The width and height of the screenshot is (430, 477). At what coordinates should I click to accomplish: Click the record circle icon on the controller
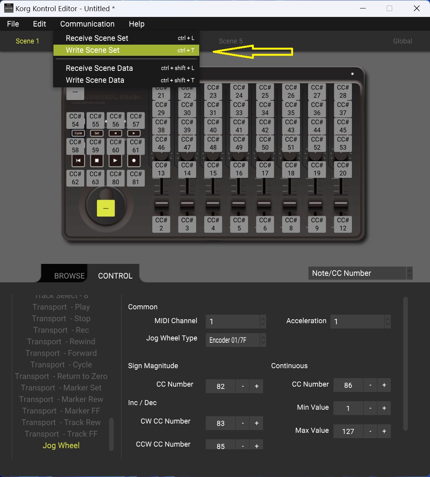click(134, 160)
